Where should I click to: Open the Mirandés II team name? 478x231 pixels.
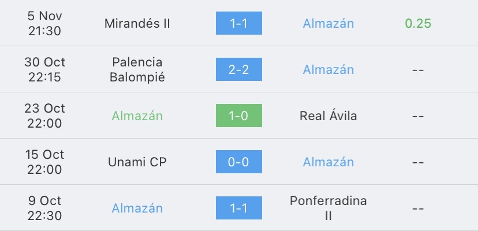coord(137,24)
